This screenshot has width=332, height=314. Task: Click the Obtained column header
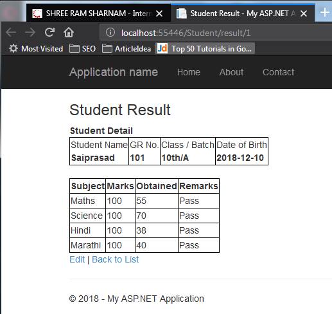pyautogui.click(x=157, y=186)
